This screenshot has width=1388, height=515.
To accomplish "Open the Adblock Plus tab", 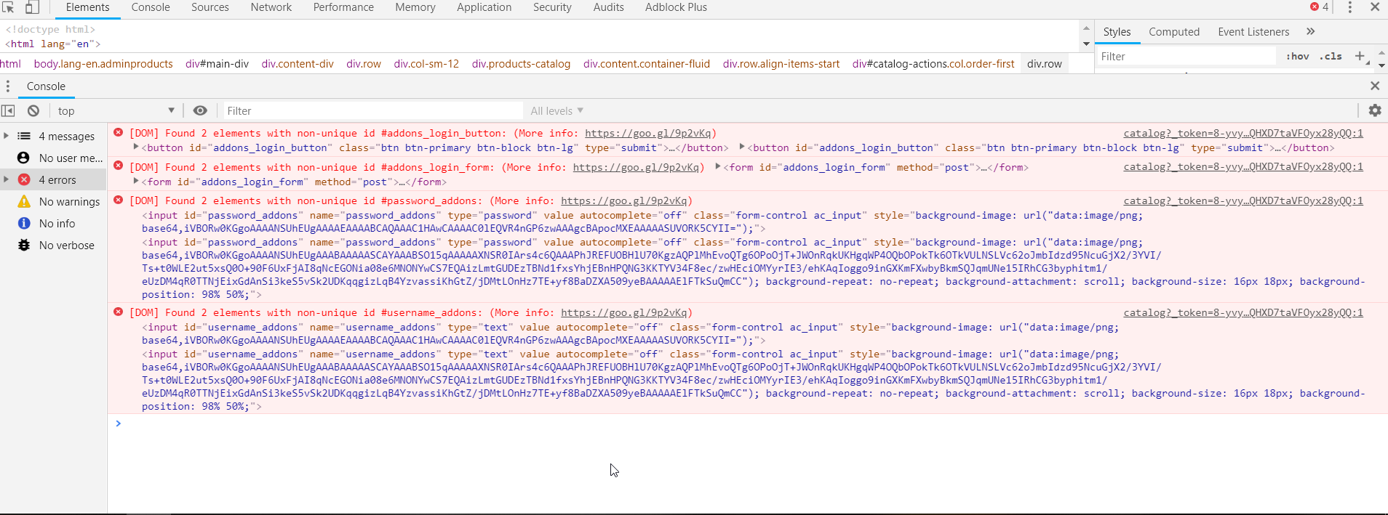I will click(x=677, y=7).
